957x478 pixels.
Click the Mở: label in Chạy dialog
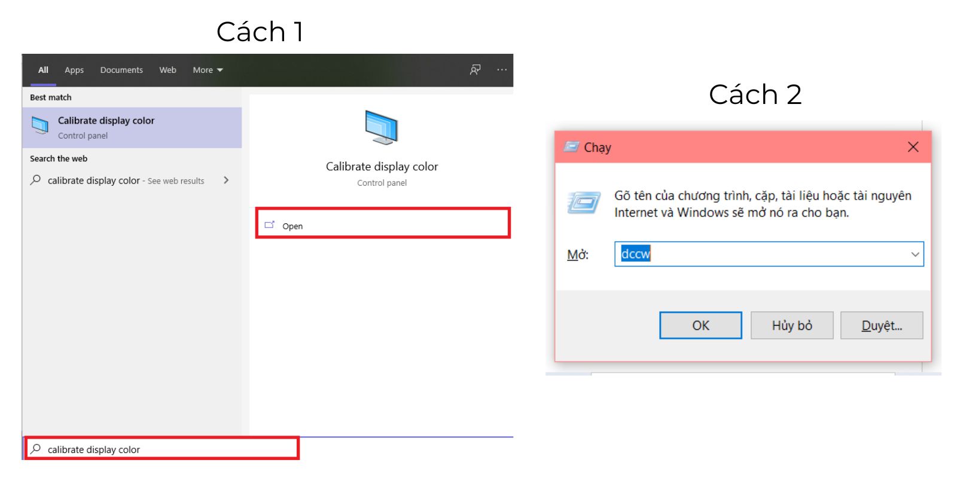point(578,255)
